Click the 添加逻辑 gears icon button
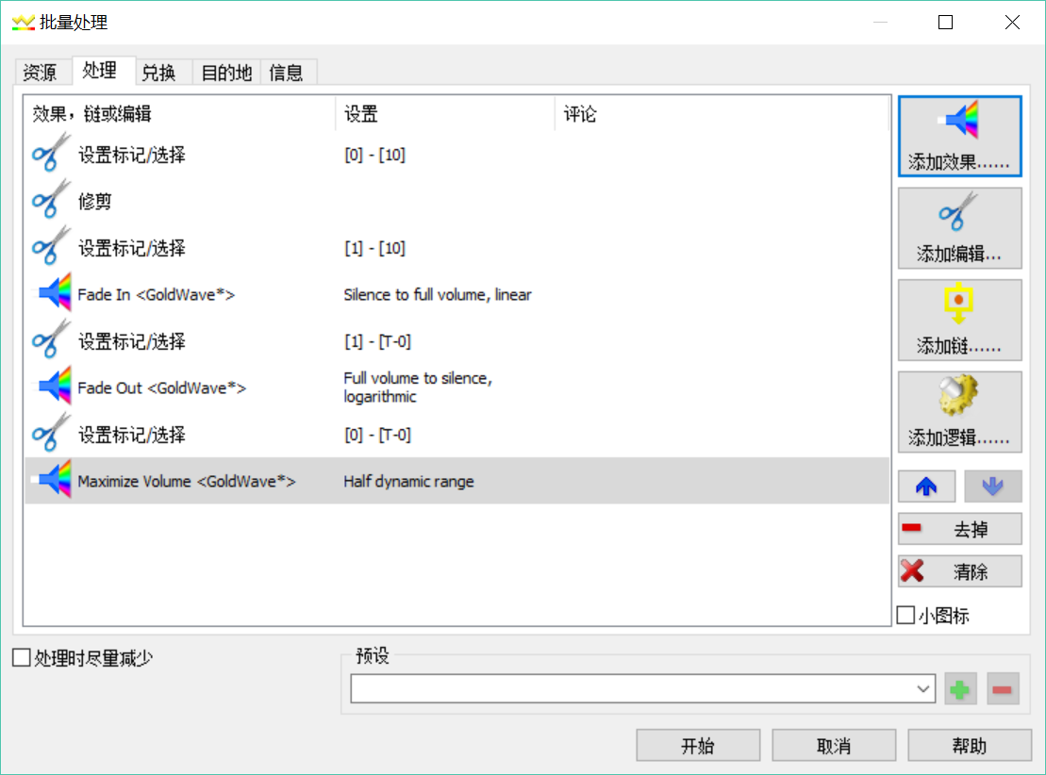Screen dimensions: 1046x775 (959, 410)
